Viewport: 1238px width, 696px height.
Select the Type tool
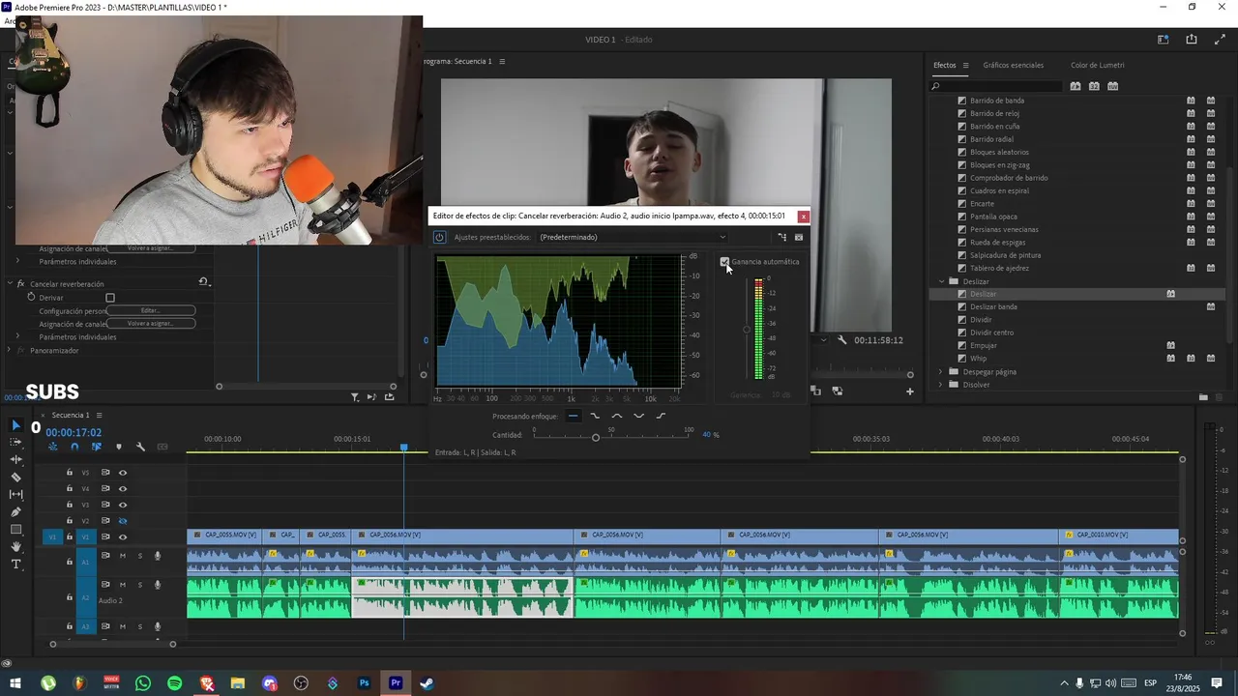tap(15, 564)
